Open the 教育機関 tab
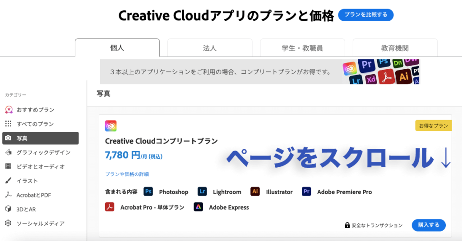Viewport: 462px width, 241px height. pyautogui.click(x=395, y=48)
